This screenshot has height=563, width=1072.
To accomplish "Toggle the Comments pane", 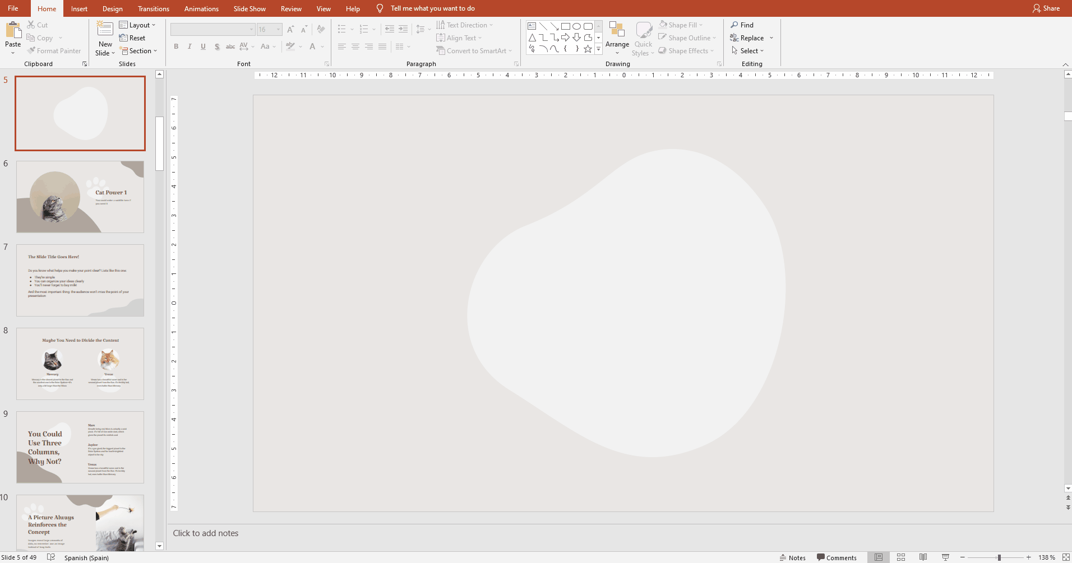I will point(837,557).
